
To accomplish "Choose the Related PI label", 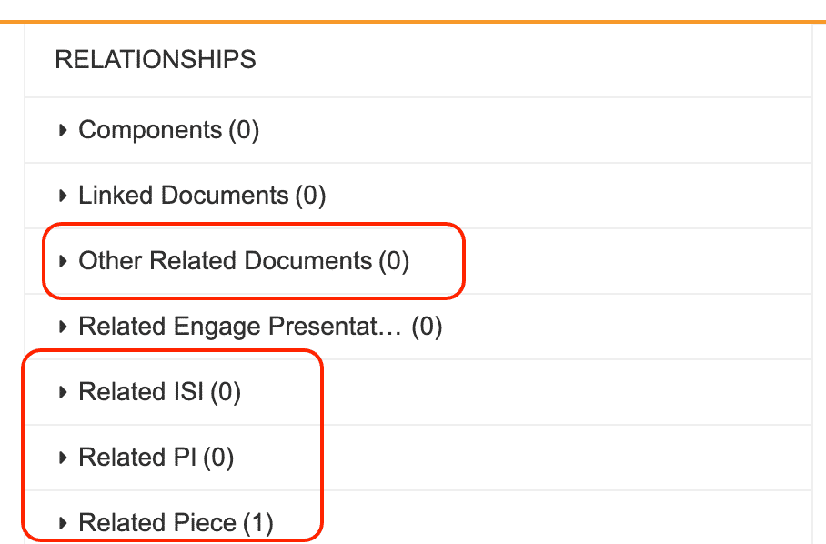I will tap(137, 458).
